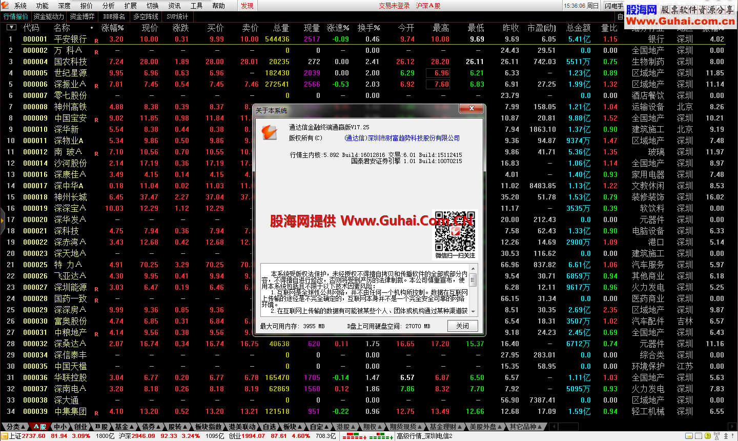The height and width of the screenshot is (441, 738).
Task: Click the 上证 2737.60 index in status bar
Action: [x=28, y=436]
